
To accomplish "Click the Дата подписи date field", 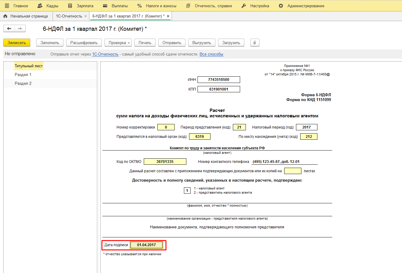I will coord(146,245).
